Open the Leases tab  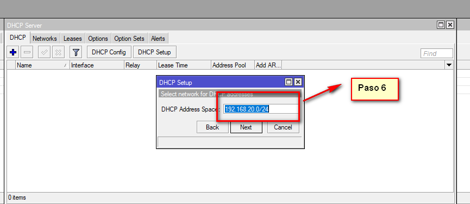click(73, 39)
